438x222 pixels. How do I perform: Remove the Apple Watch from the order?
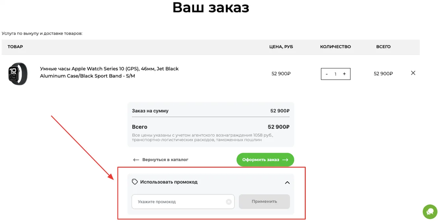click(413, 73)
